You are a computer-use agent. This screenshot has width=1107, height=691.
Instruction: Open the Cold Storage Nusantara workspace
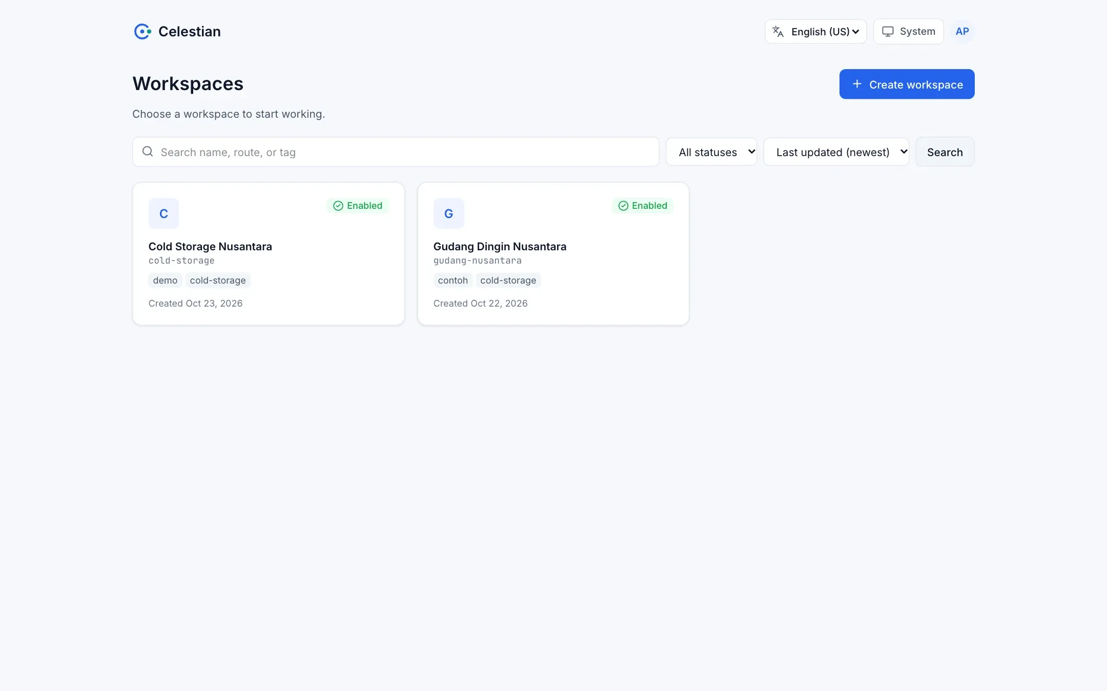tap(269, 254)
